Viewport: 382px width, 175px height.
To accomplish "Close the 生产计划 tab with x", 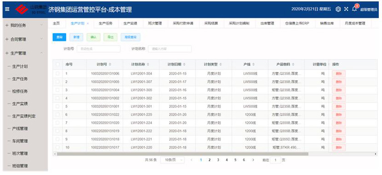I will pyautogui.click(x=88, y=24).
